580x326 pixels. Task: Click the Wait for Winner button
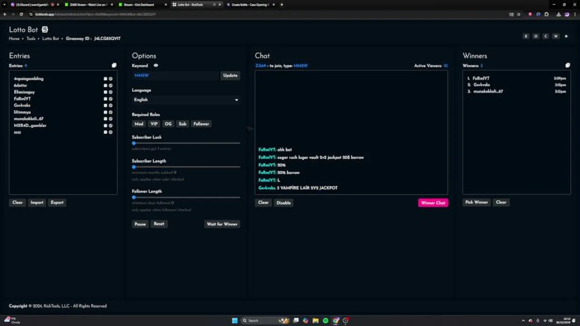[222, 224]
